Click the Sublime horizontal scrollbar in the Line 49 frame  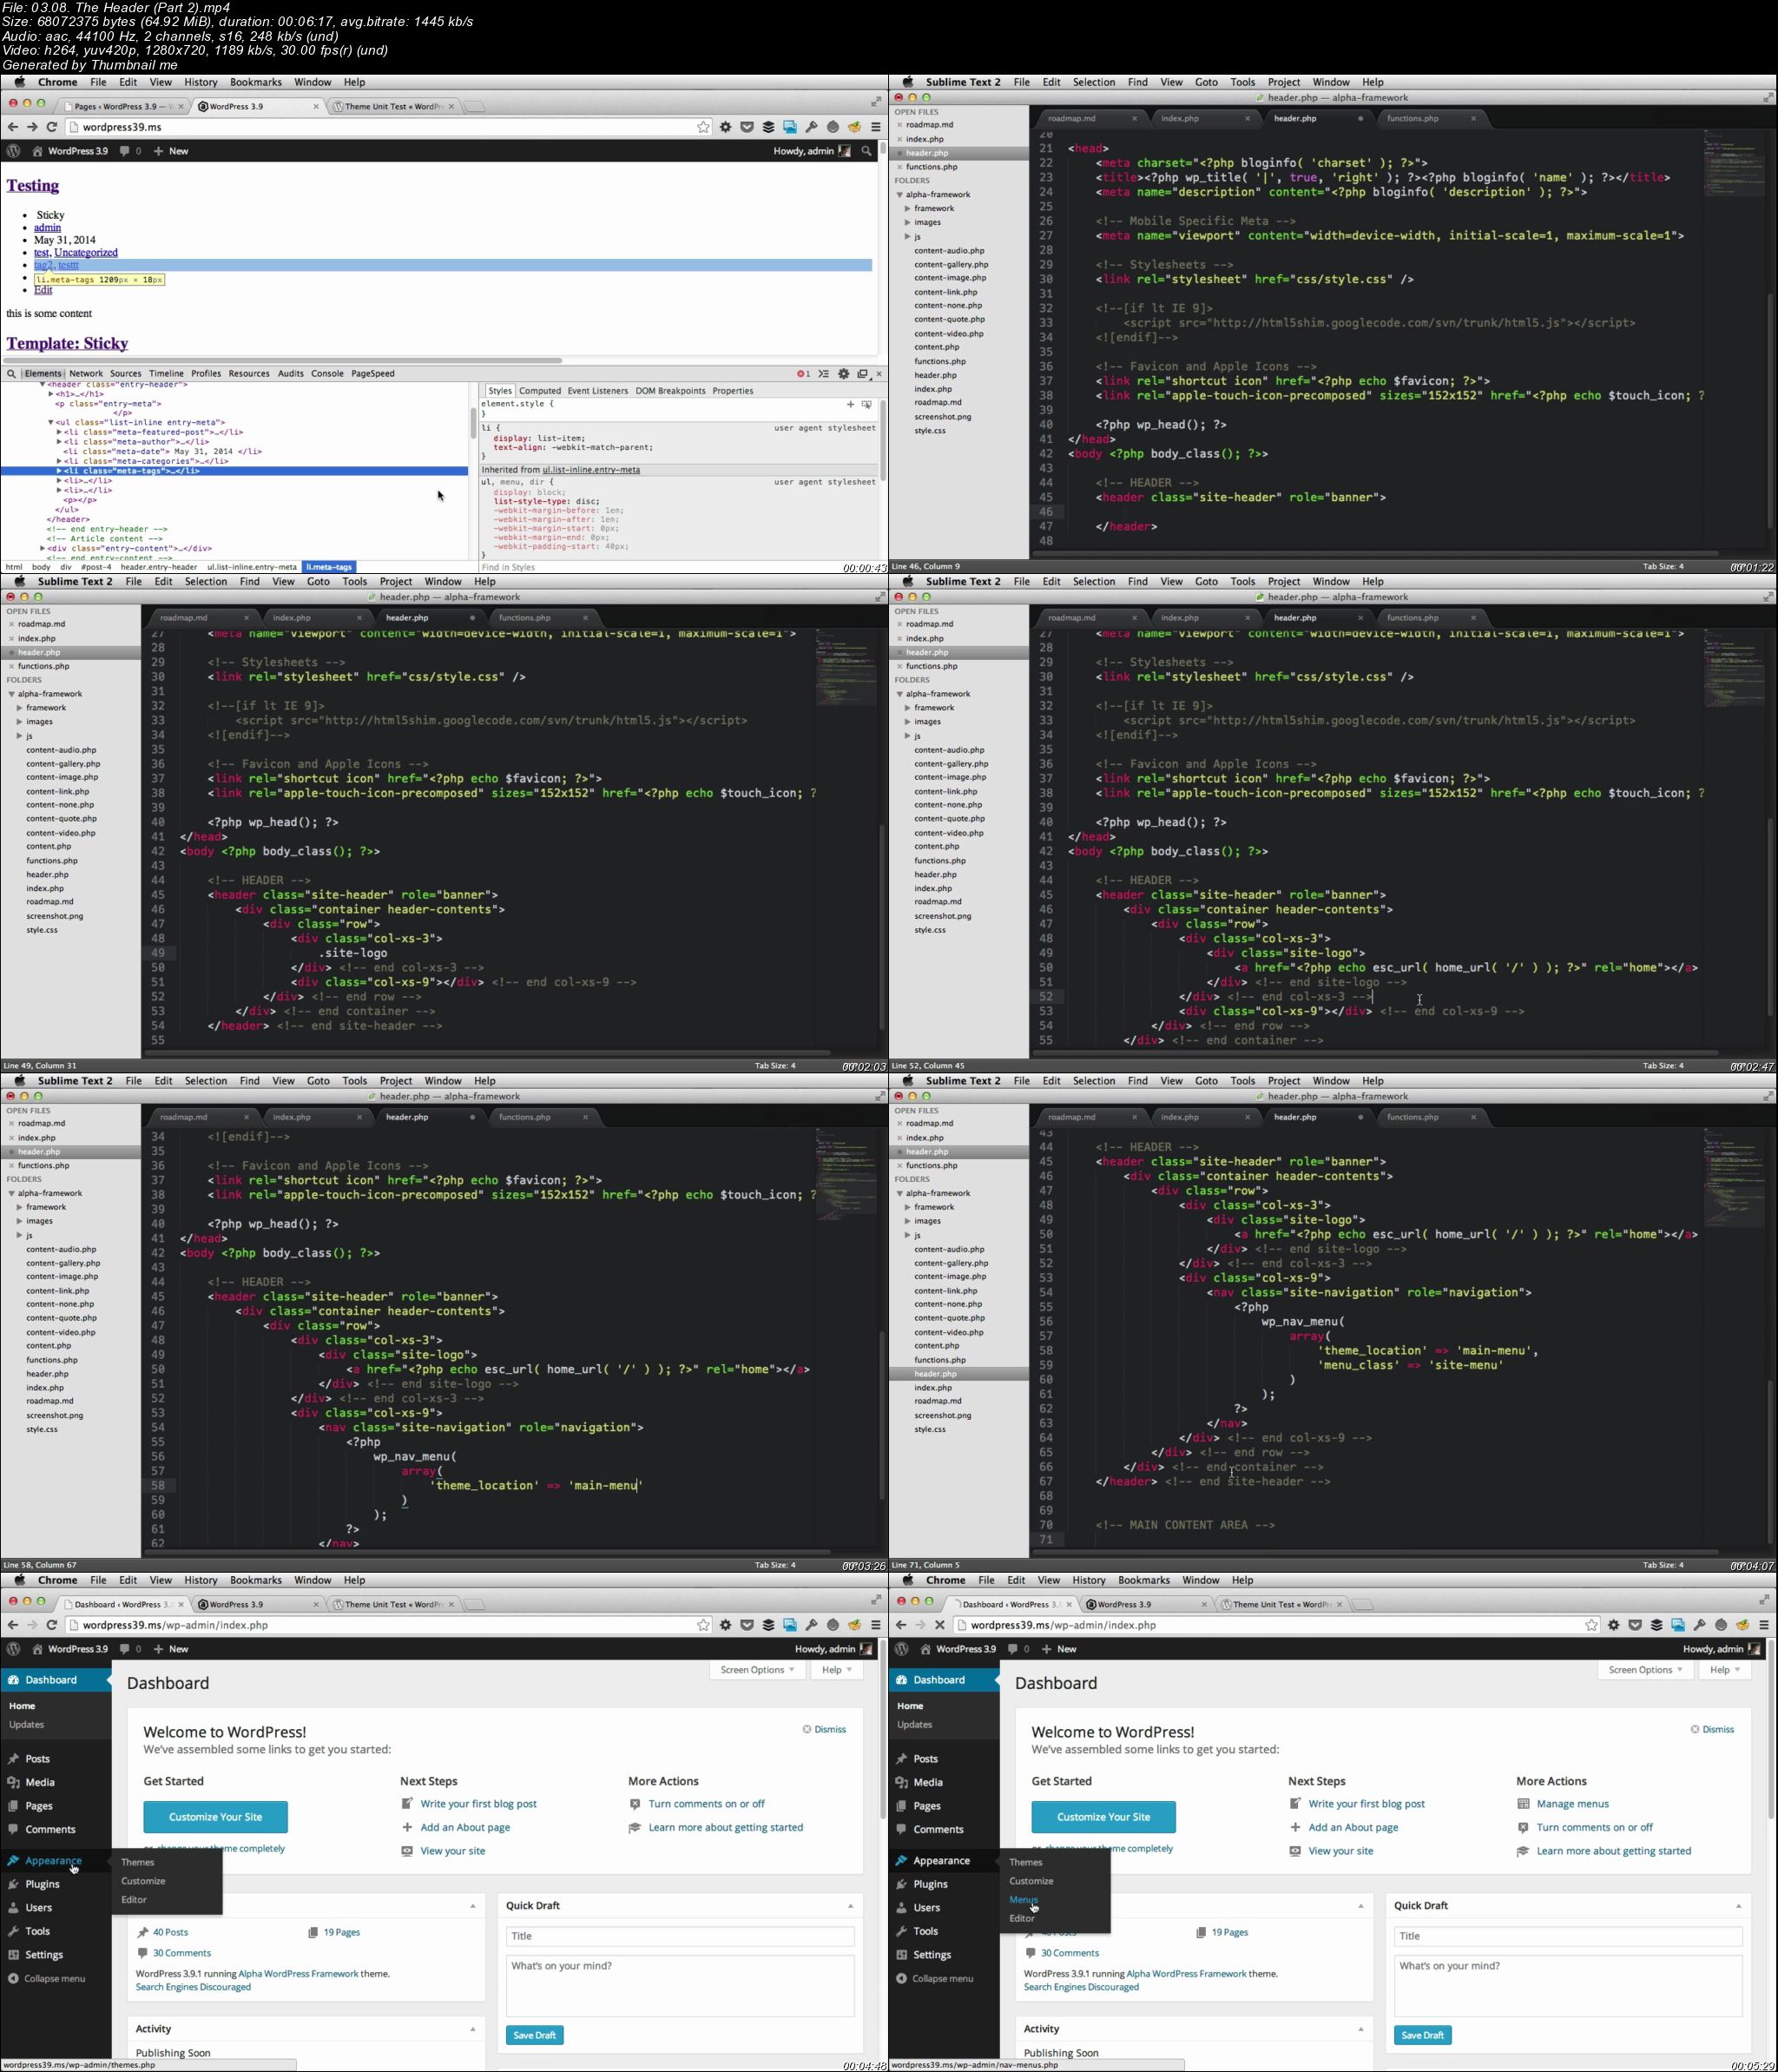pyautogui.click(x=487, y=1053)
